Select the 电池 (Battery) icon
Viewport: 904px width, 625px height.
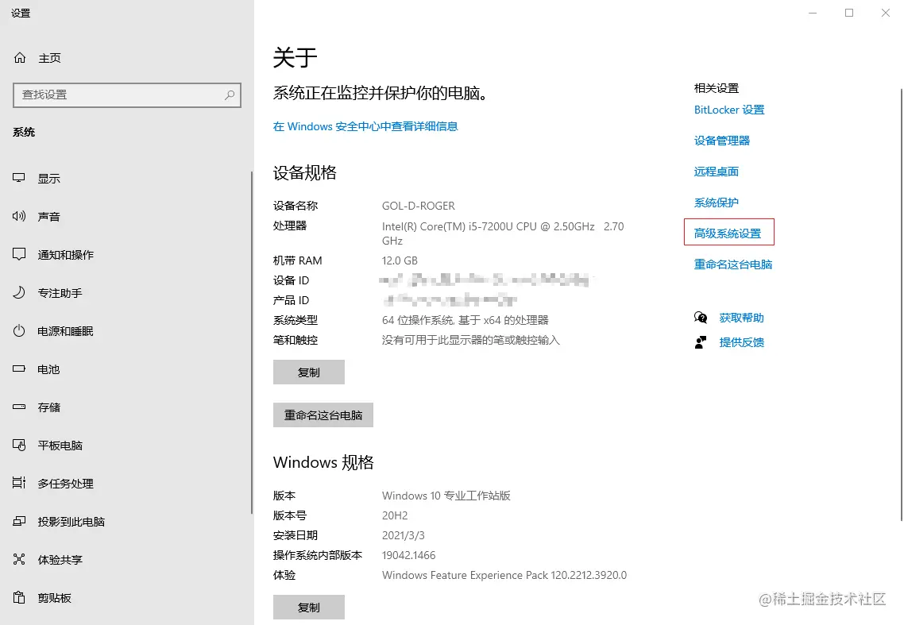point(18,368)
